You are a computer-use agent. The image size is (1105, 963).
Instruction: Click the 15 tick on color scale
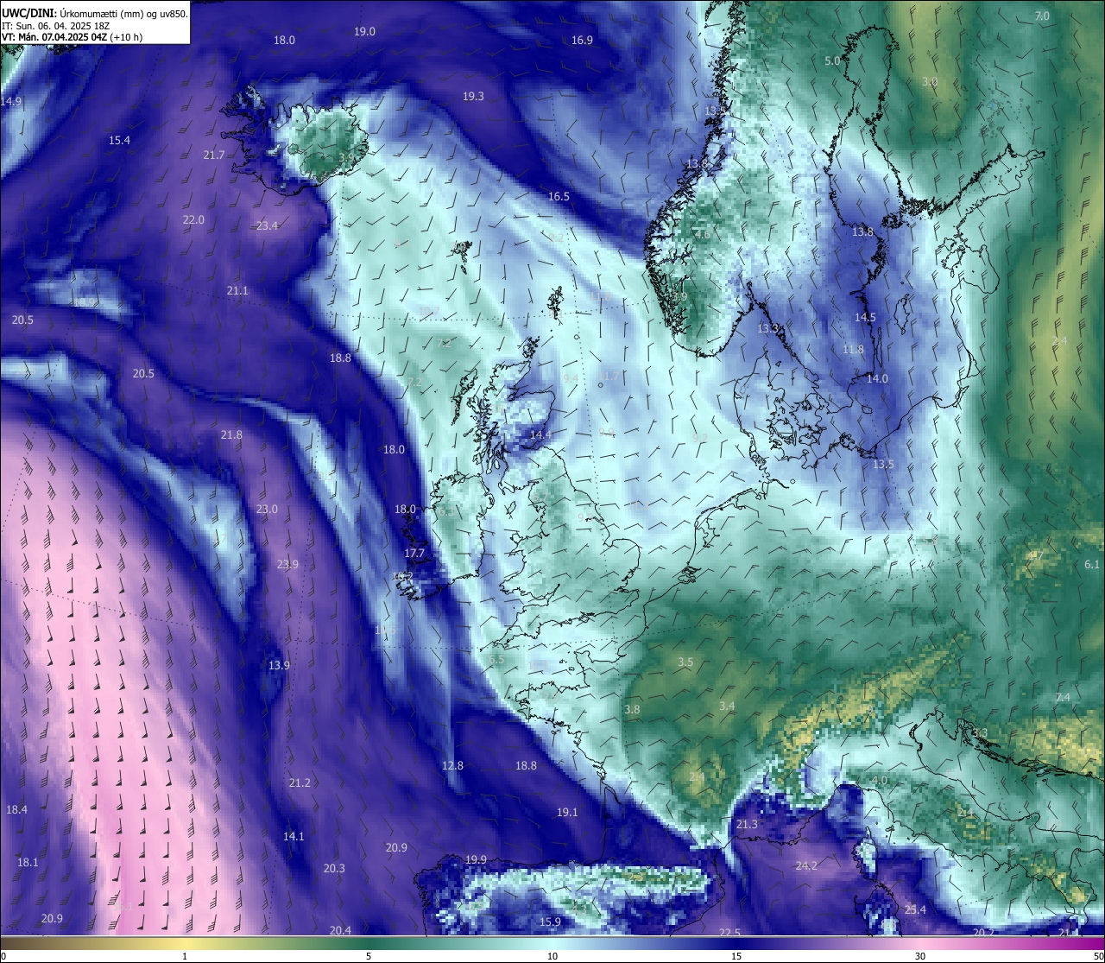[736, 956]
